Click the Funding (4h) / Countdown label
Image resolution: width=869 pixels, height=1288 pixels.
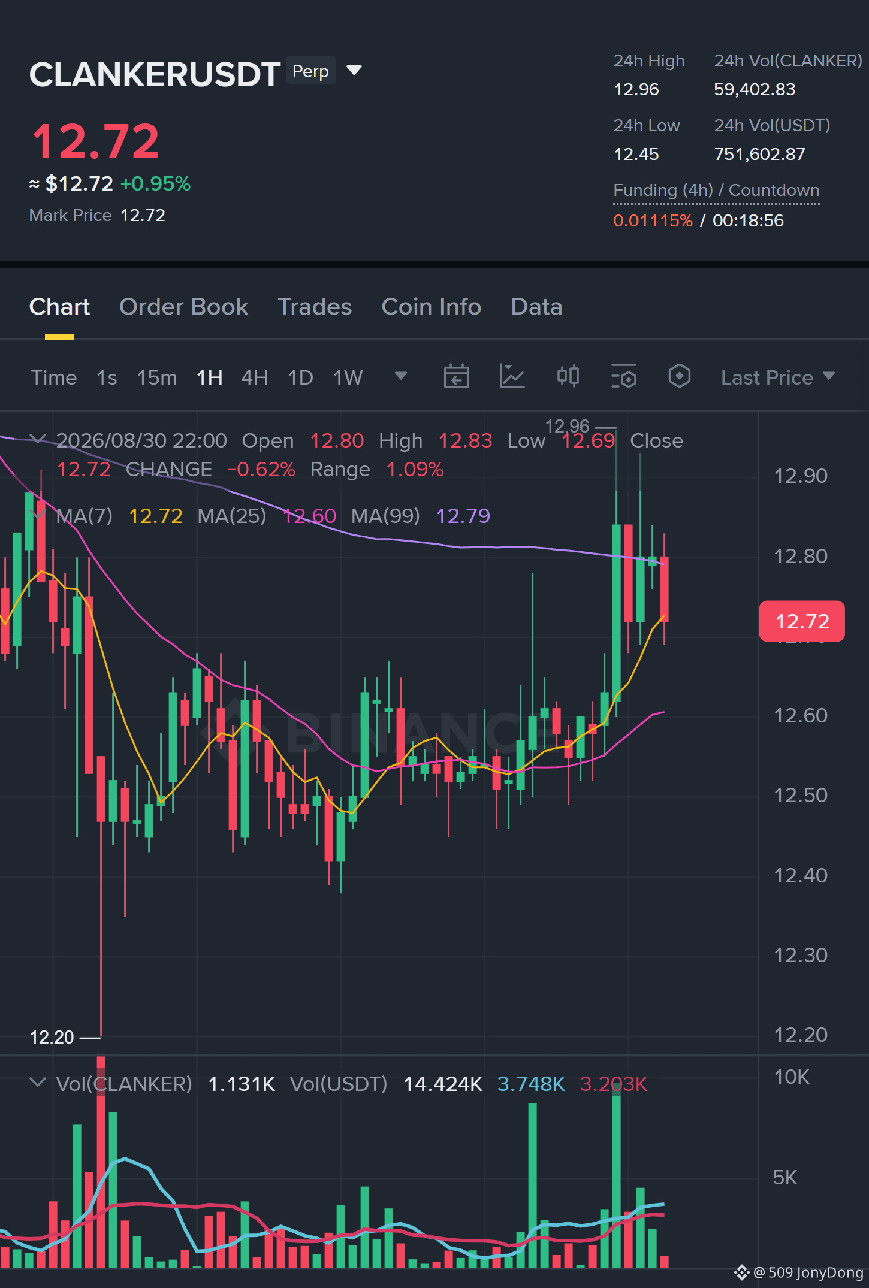pos(716,190)
